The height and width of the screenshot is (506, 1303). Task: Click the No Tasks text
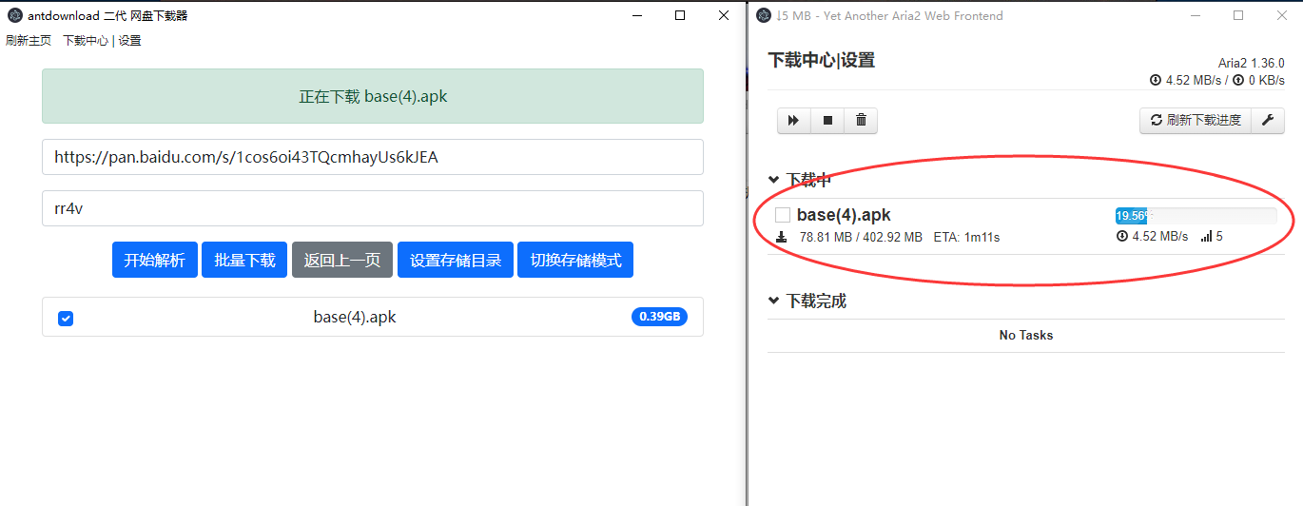point(1026,335)
